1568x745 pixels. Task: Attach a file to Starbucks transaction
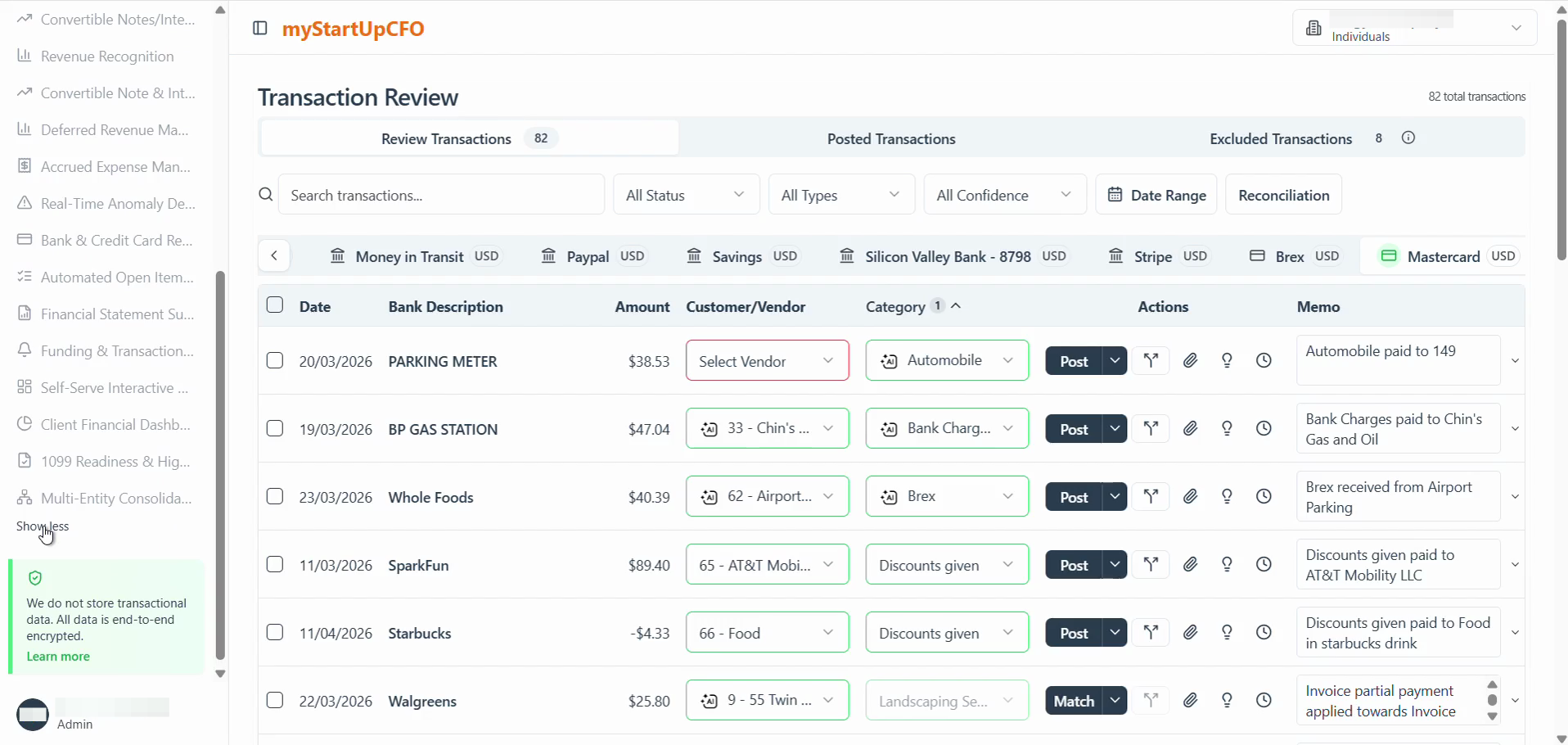click(1191, 632)
